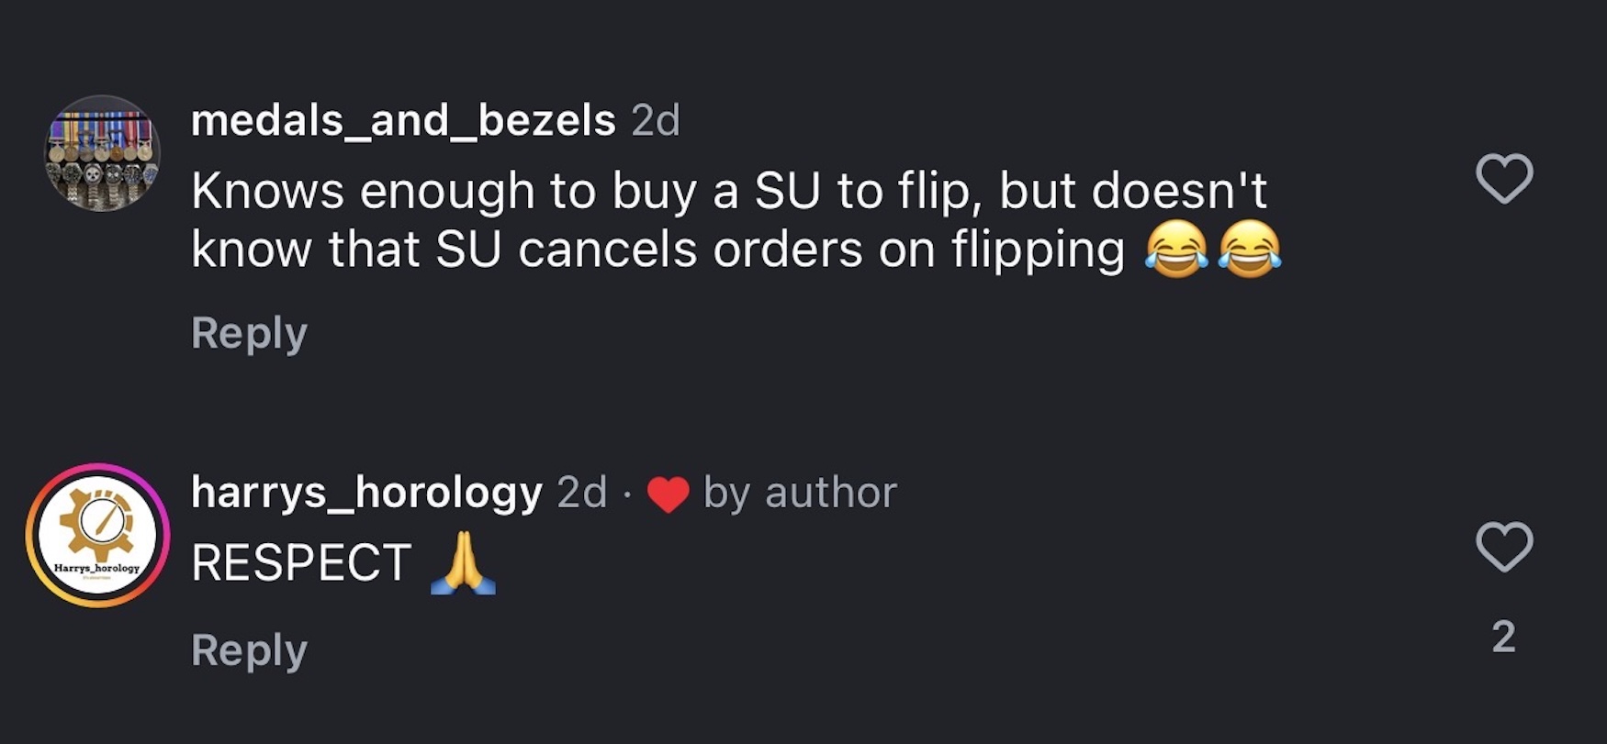Like the medals_and_bezels comment
This screenshot has height=744, width=1607.
coord(1504,178)
